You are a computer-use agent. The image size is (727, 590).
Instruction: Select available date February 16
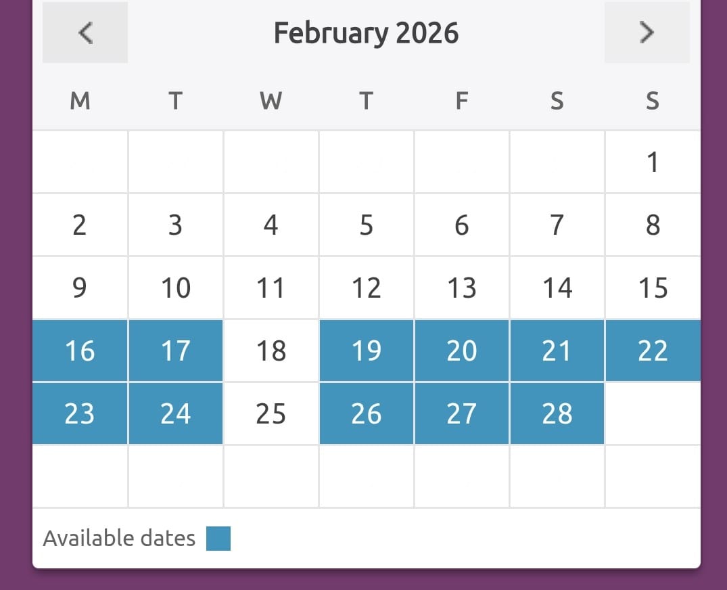[80, 350]
